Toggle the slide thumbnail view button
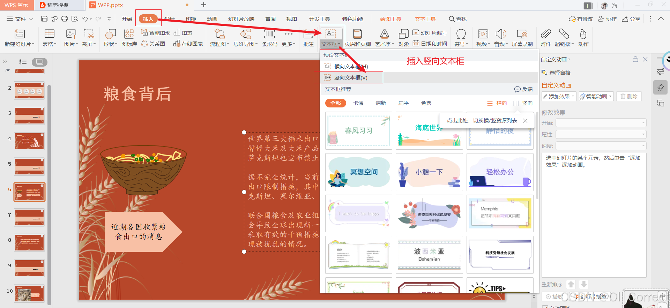Image resolution: width=670 pixels, height=308 pixels. tap(39, 62)
